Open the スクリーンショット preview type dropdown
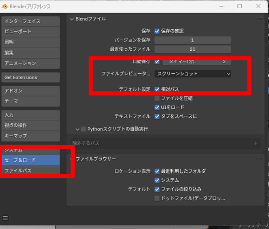The image size is (269, 229). 193,74
